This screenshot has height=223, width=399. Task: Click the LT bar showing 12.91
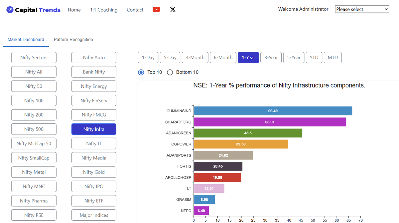pyautogui.click(x=209, y=189)
